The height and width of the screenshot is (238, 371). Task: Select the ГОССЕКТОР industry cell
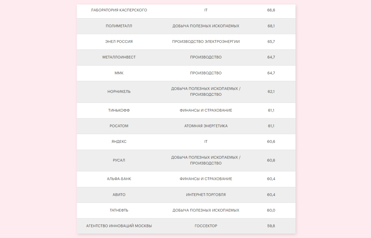click(206, 226)
